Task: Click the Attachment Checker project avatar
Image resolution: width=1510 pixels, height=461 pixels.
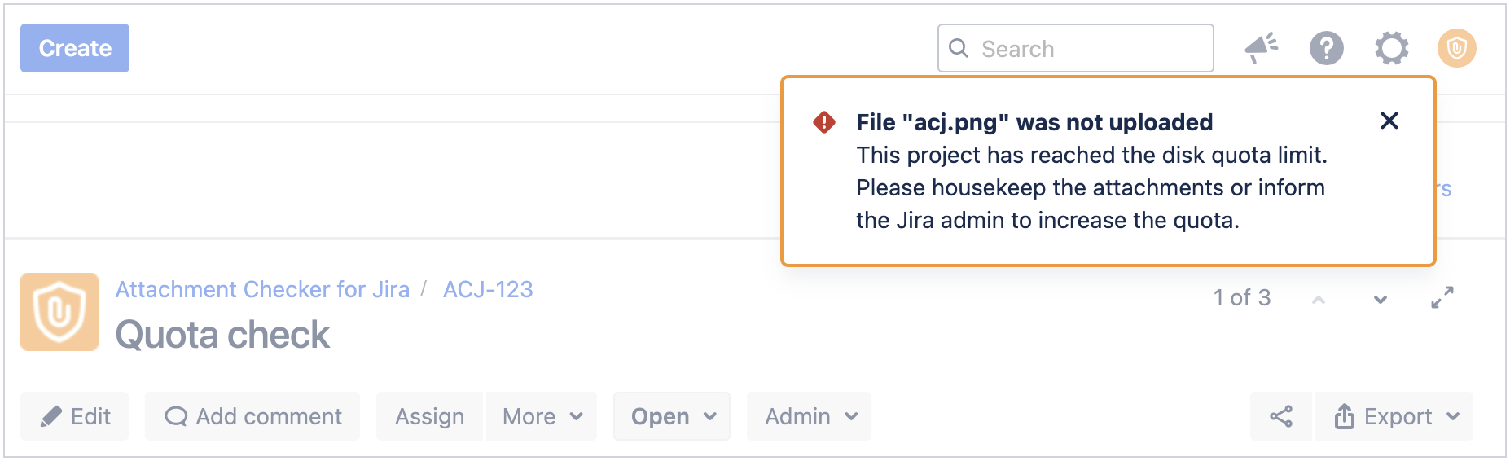Action: click(x=59, y=312)
